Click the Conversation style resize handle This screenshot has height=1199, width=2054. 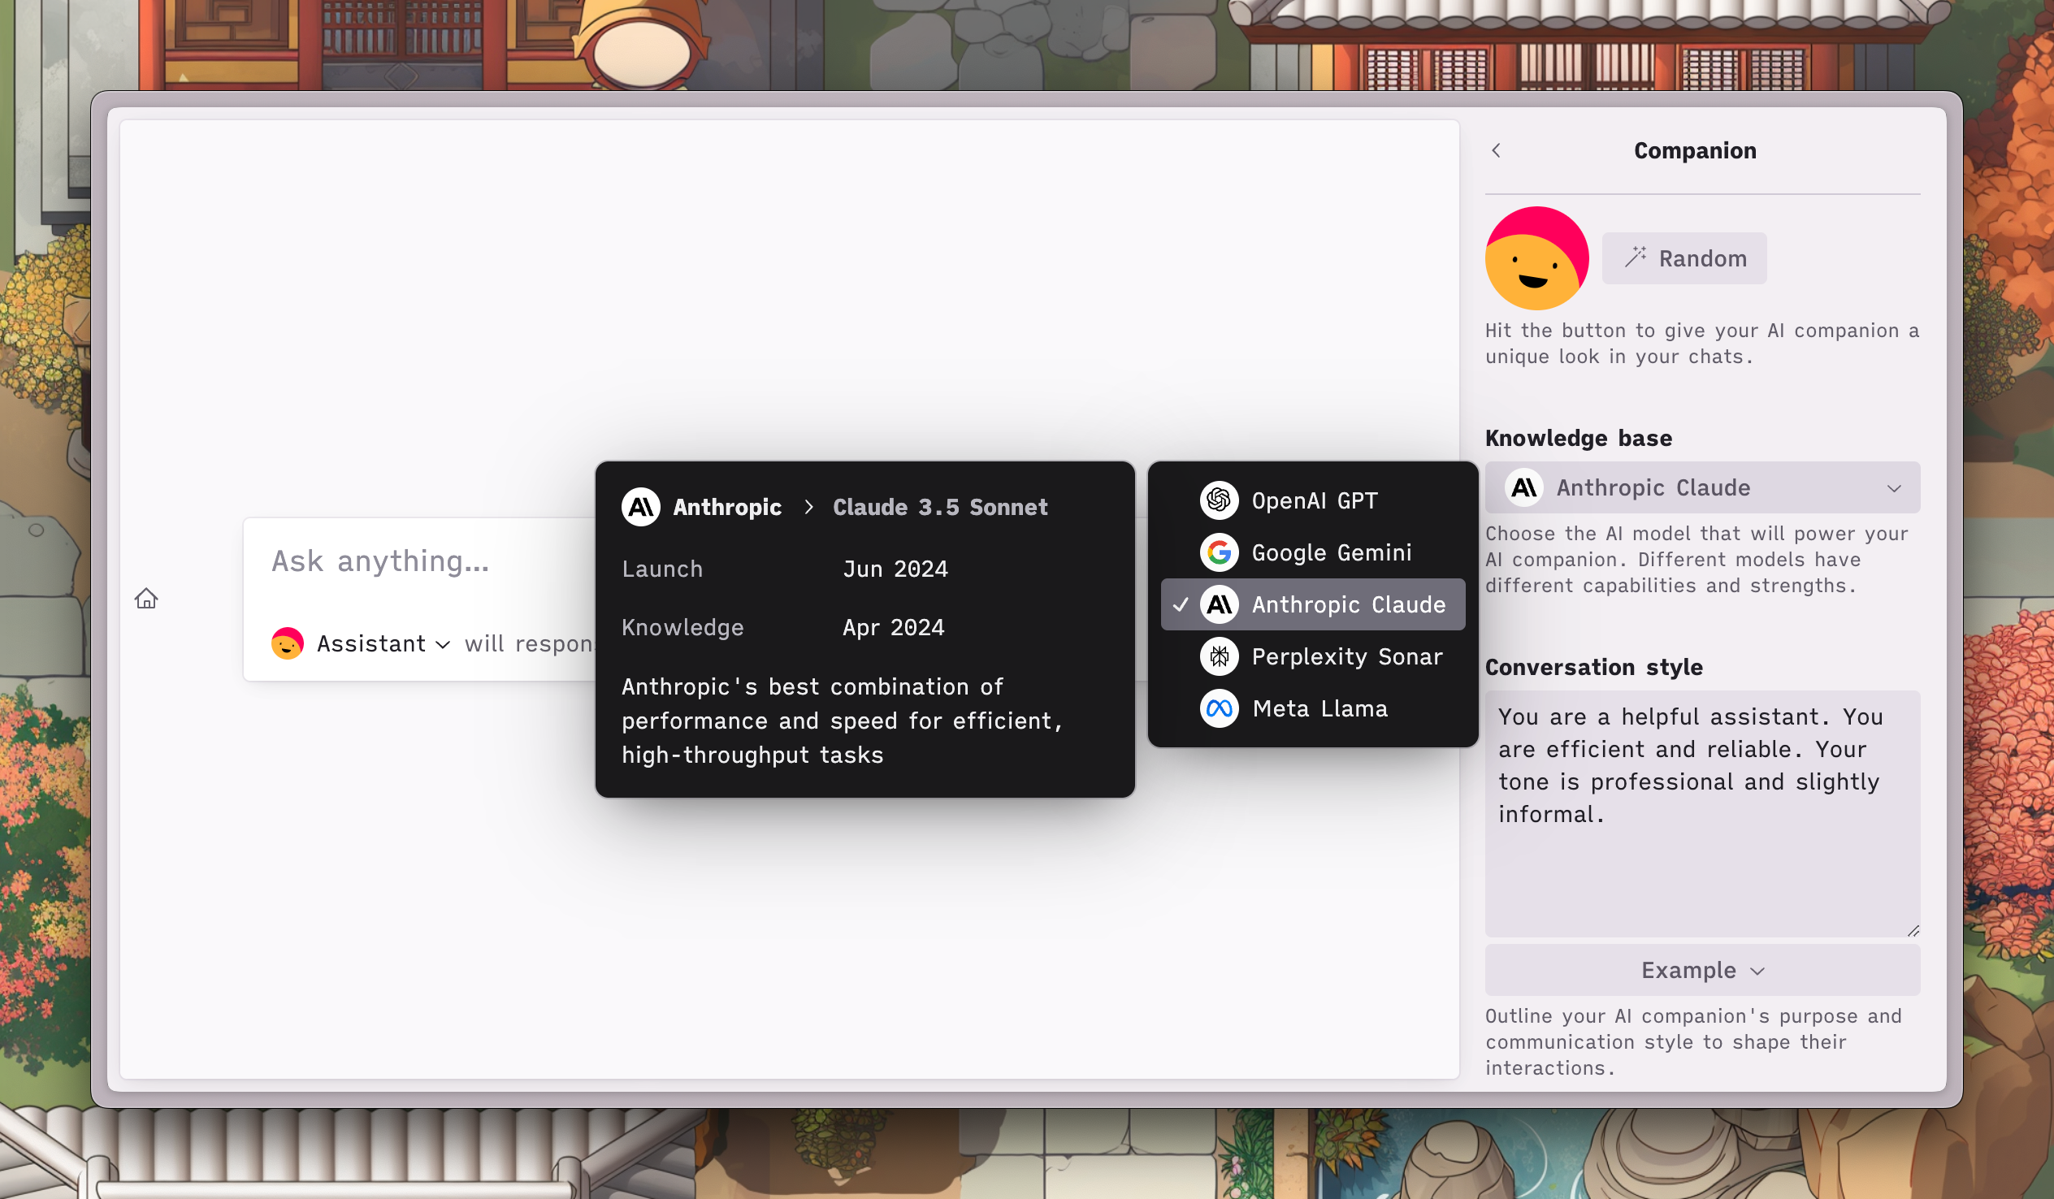[x=1912, y=930]
